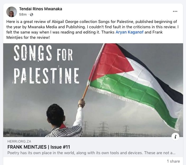Click the link description starting 'Poetry has its own place'
The height and width of the screenshot is (165, 186).
91,153
